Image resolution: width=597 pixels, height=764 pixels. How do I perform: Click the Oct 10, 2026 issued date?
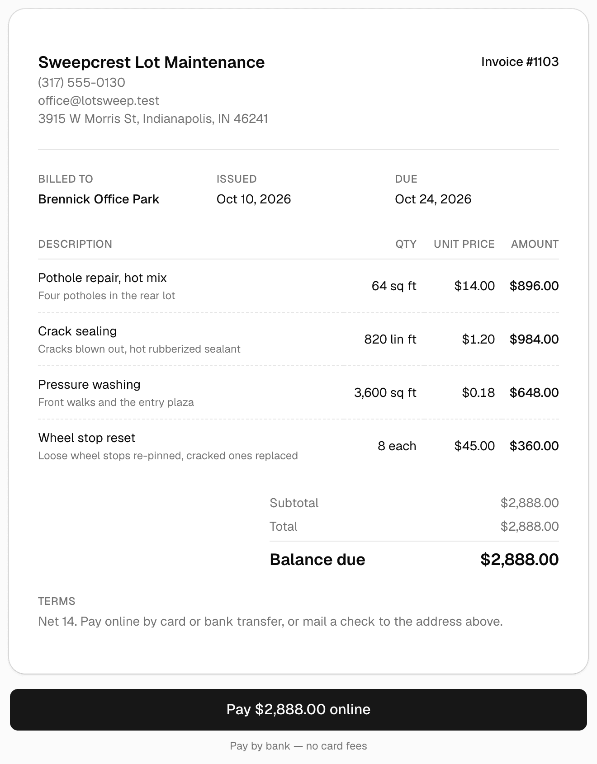coord(254,199)
